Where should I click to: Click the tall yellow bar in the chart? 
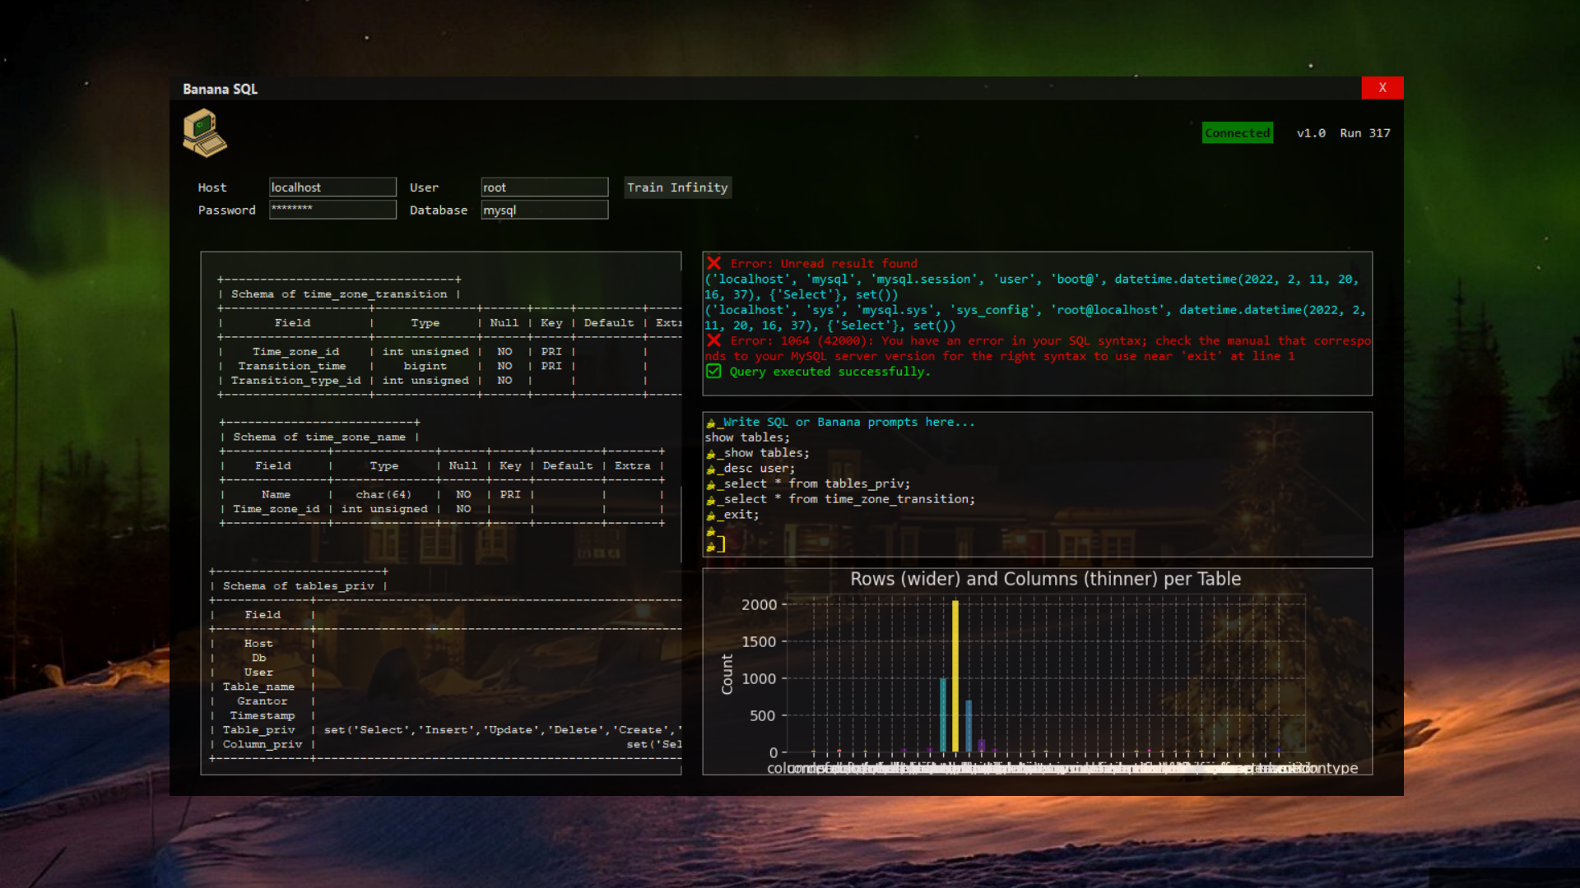coord(955,676)
